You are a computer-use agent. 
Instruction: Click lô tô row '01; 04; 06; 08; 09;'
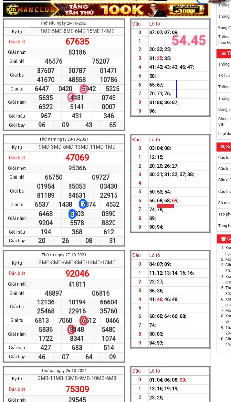pyautogui.click(x=168, y=380)
